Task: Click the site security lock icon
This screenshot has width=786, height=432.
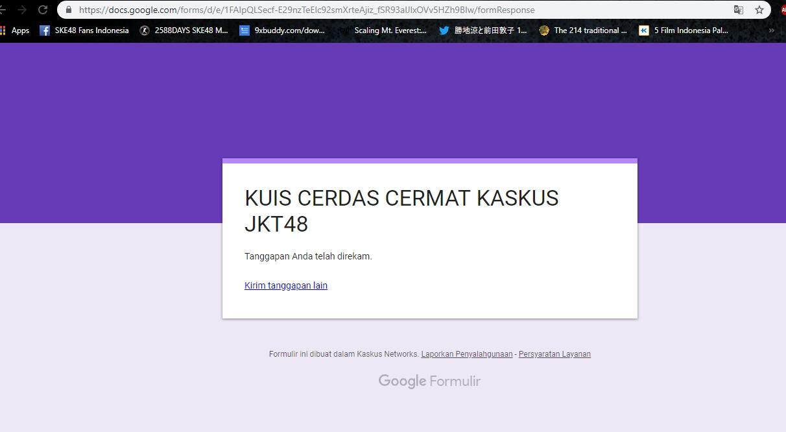Action: (69, 10)
